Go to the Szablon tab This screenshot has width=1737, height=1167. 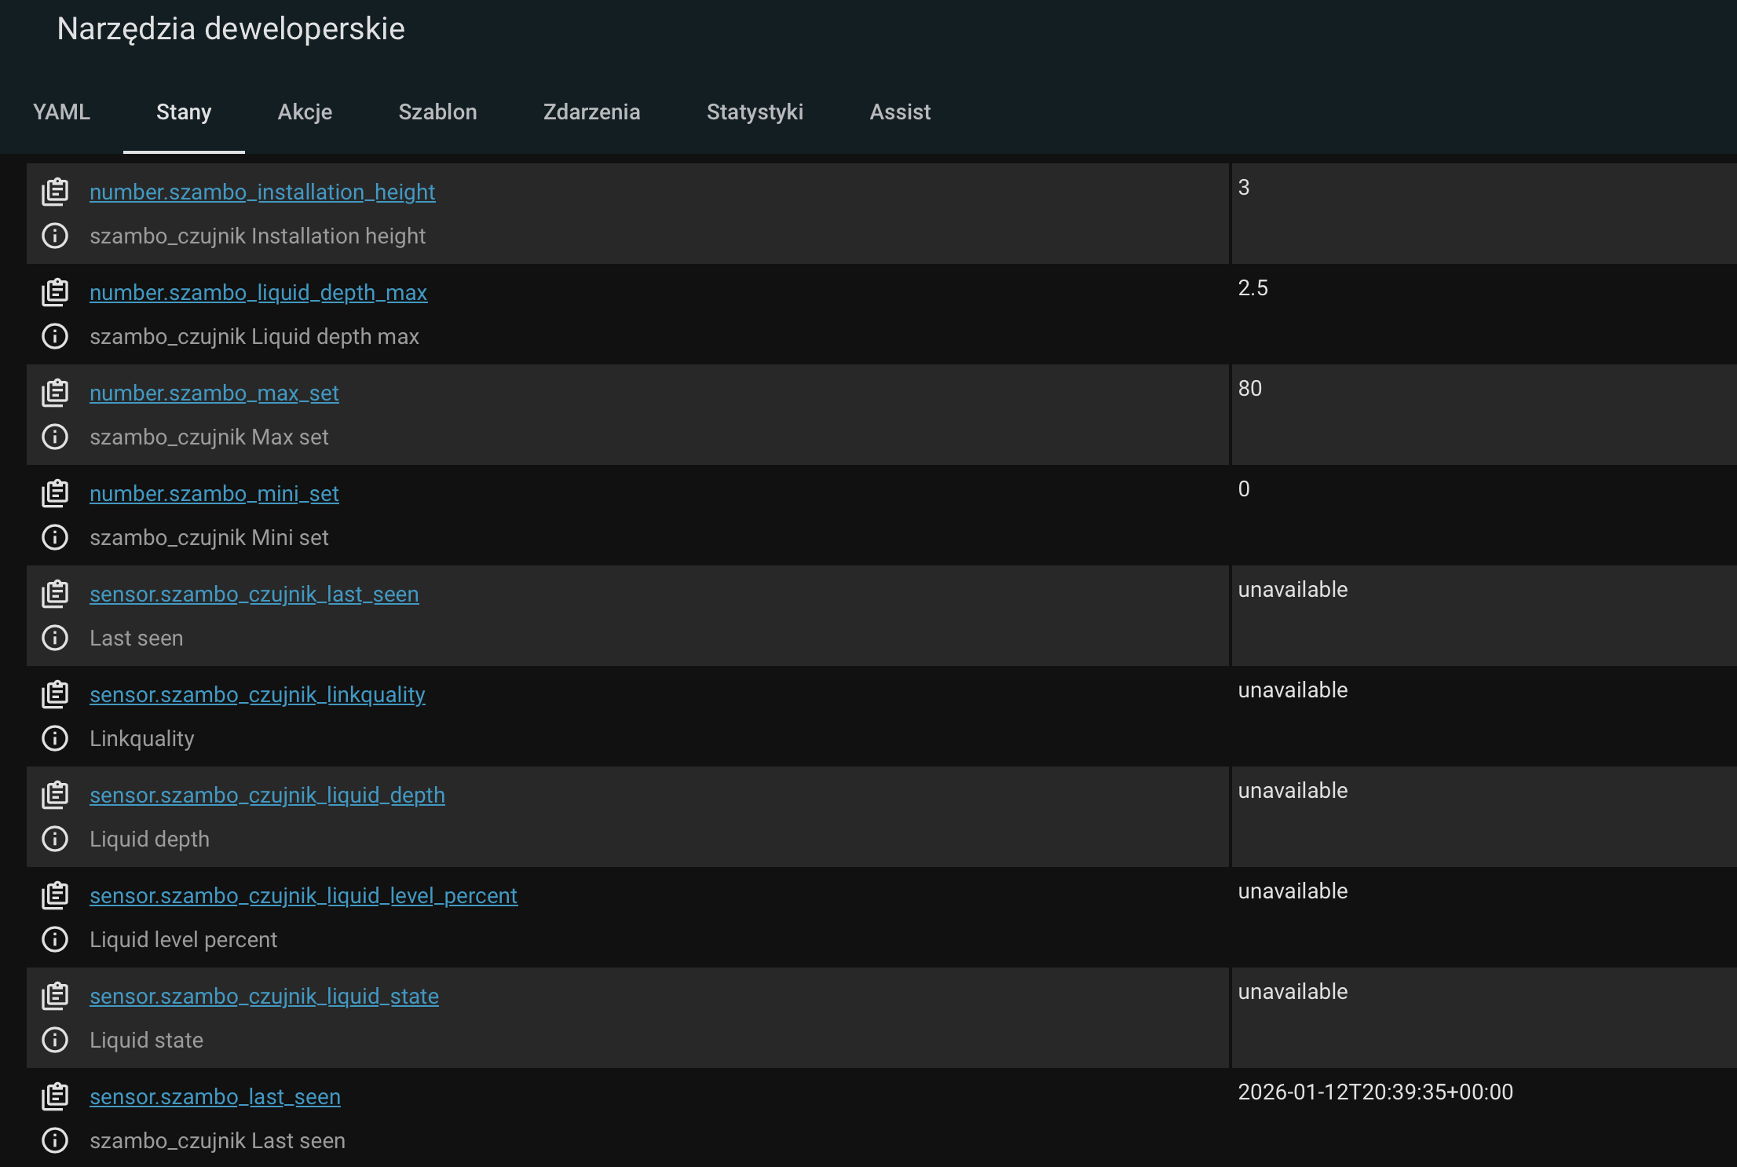[437, 112]
